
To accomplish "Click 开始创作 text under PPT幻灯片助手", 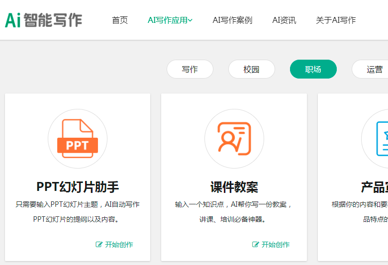I will pos(119,245).
